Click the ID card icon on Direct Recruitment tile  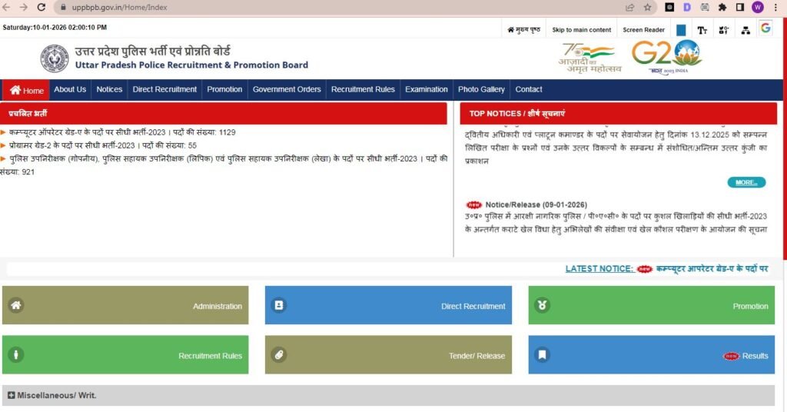pos(279,305)
